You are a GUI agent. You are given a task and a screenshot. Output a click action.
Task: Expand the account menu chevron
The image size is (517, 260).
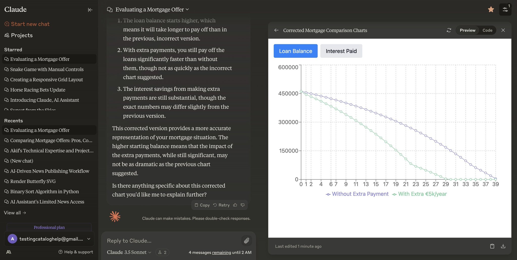tap(89, 239)
